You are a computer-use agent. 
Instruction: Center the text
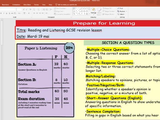pos(37,13)
